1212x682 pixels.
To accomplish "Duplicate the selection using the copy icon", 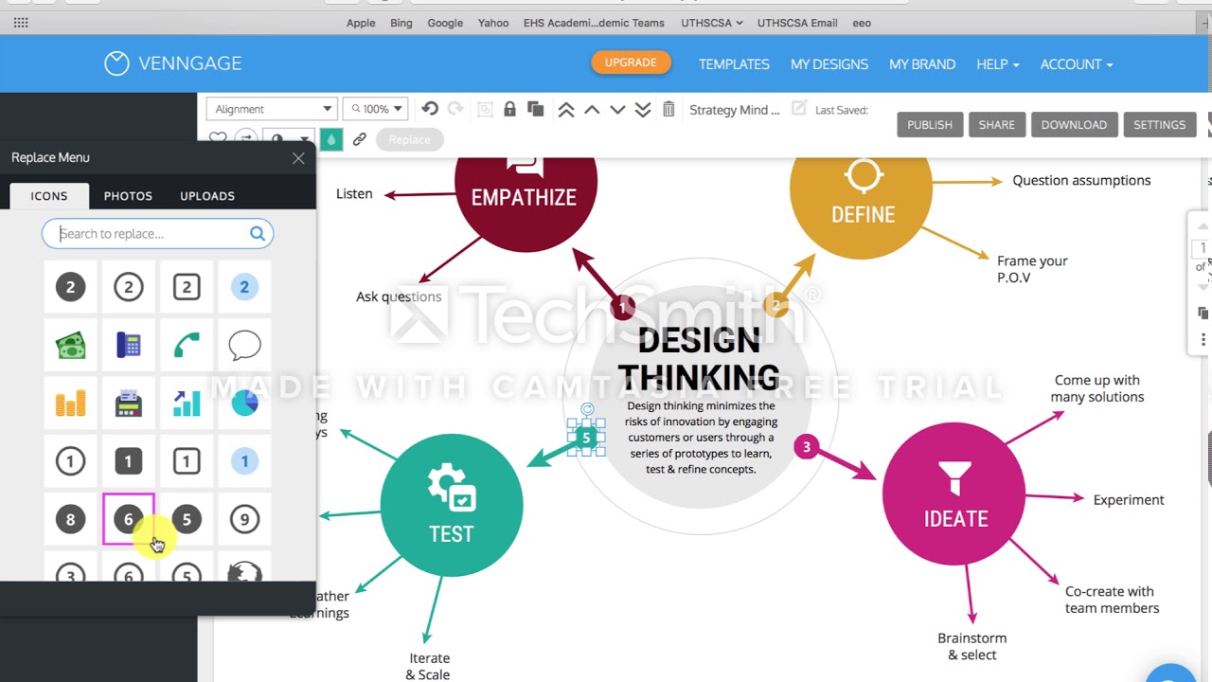I will pyautogui.click(x=535, y=109).
